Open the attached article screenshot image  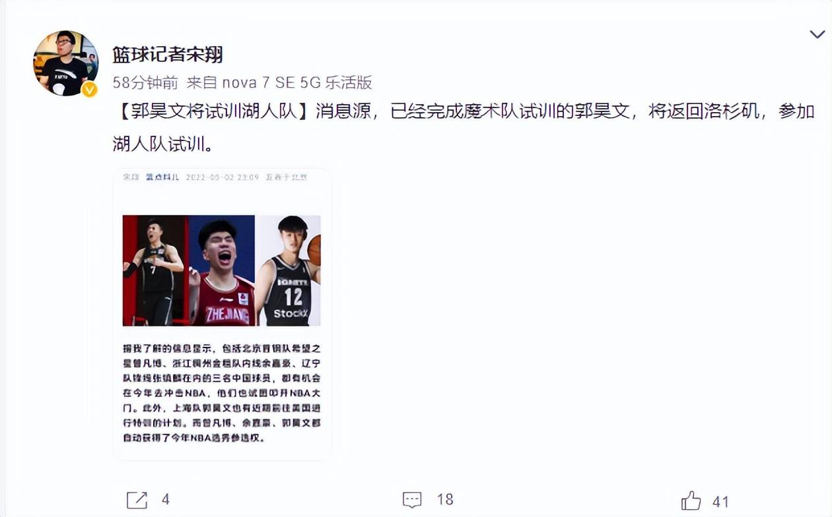(222, 314)
